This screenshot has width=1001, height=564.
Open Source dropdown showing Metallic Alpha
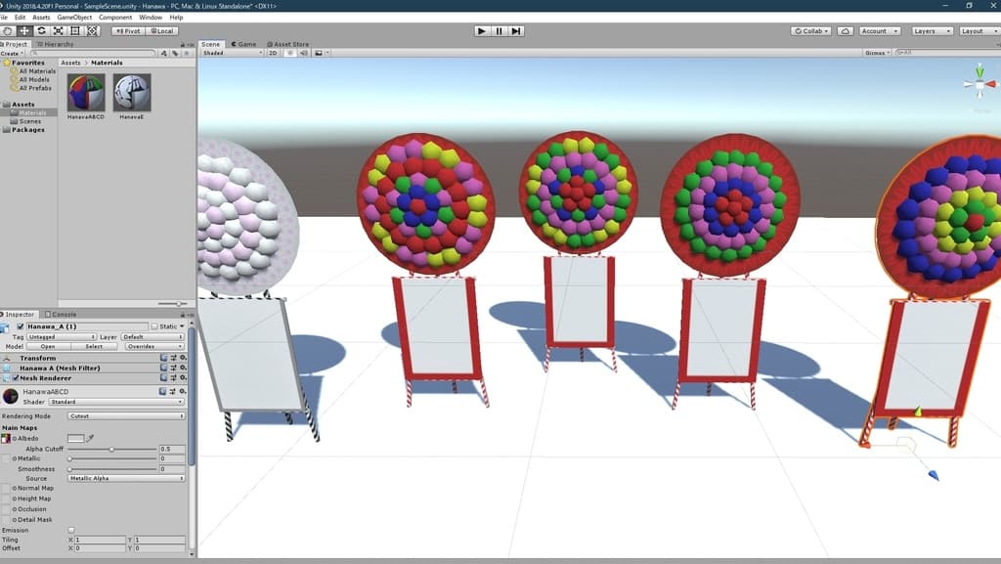pyautogui.click(x=126, y=478)
